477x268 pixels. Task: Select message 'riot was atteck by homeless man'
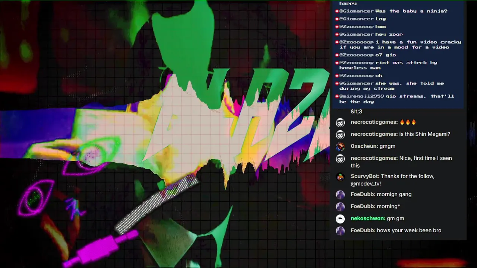click(388, 66)
